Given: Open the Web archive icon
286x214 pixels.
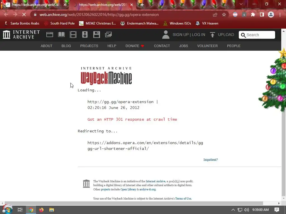Looking at the screenshot, I should (50, 35).
